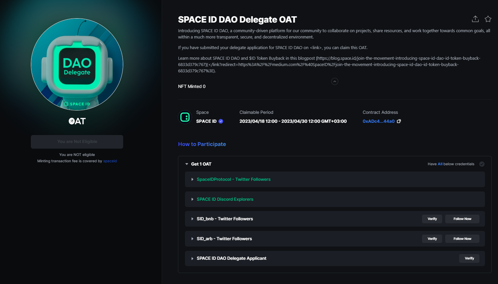Click the share/upload icon
The image size is (498, 284).
tap(475, 19)
